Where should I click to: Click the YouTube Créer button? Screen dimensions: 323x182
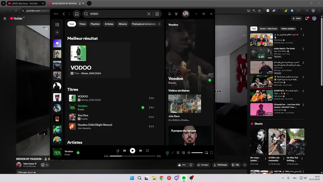pyautogui.click(x=297, y=18)
